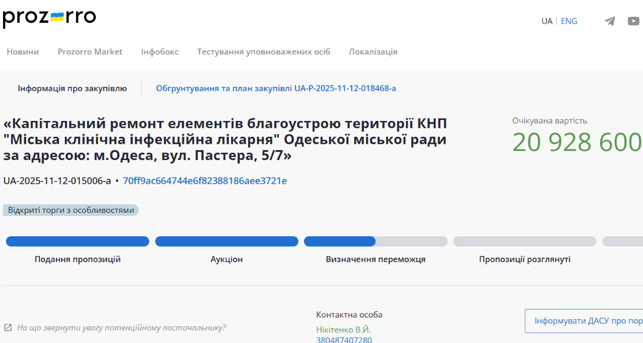Switch to the Інформація про закупівлю tab

coord(72,88)
